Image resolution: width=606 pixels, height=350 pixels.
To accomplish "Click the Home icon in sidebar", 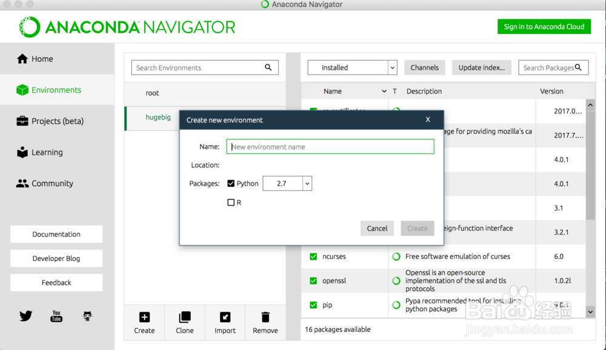I will coord(22,59).
